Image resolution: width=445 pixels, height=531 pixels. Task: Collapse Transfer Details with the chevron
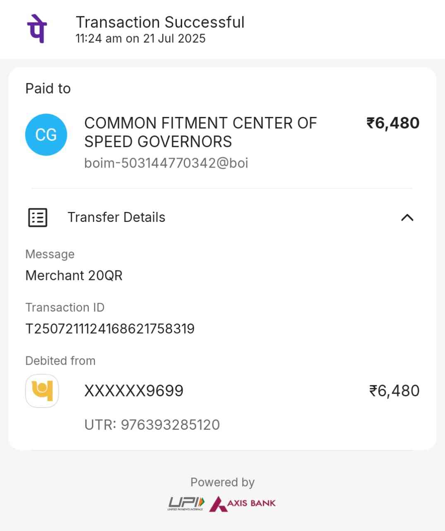[407, 217]
